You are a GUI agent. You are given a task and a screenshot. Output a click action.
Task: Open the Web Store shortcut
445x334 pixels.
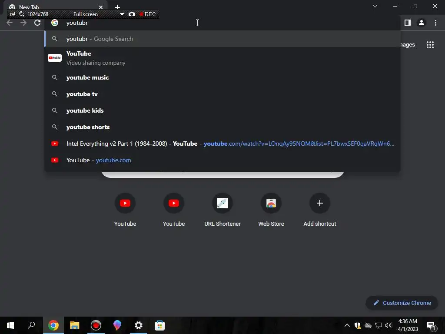click(271, 210)
